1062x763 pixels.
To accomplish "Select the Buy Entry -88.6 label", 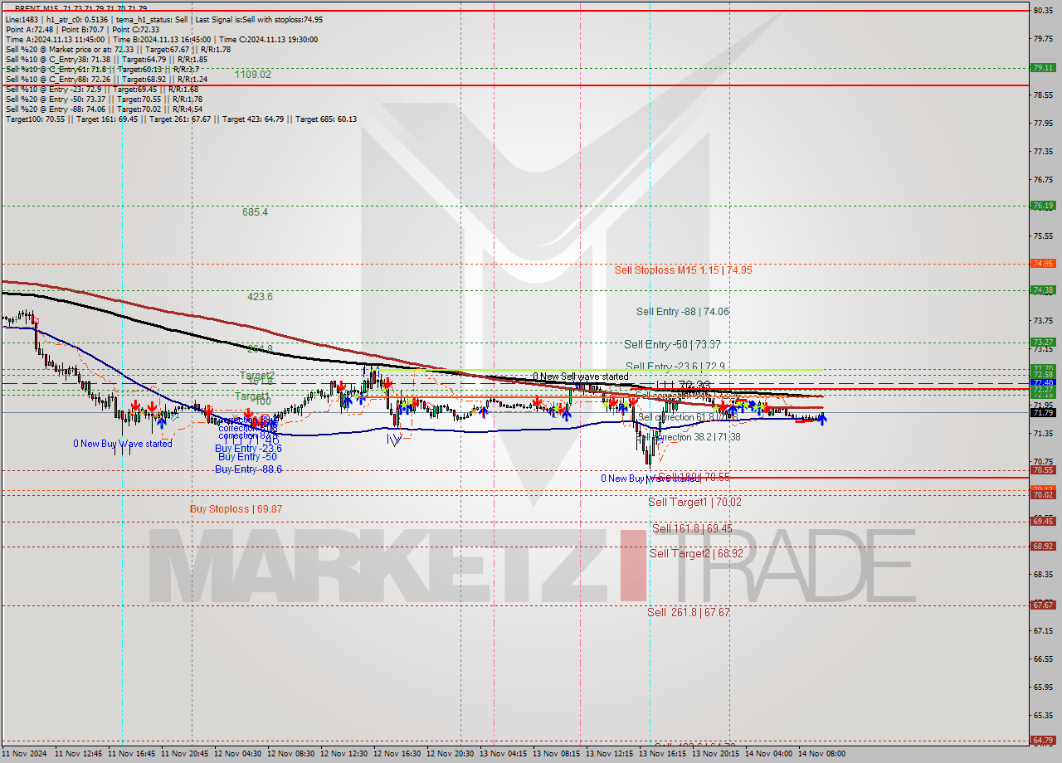I will click(248, 469).
